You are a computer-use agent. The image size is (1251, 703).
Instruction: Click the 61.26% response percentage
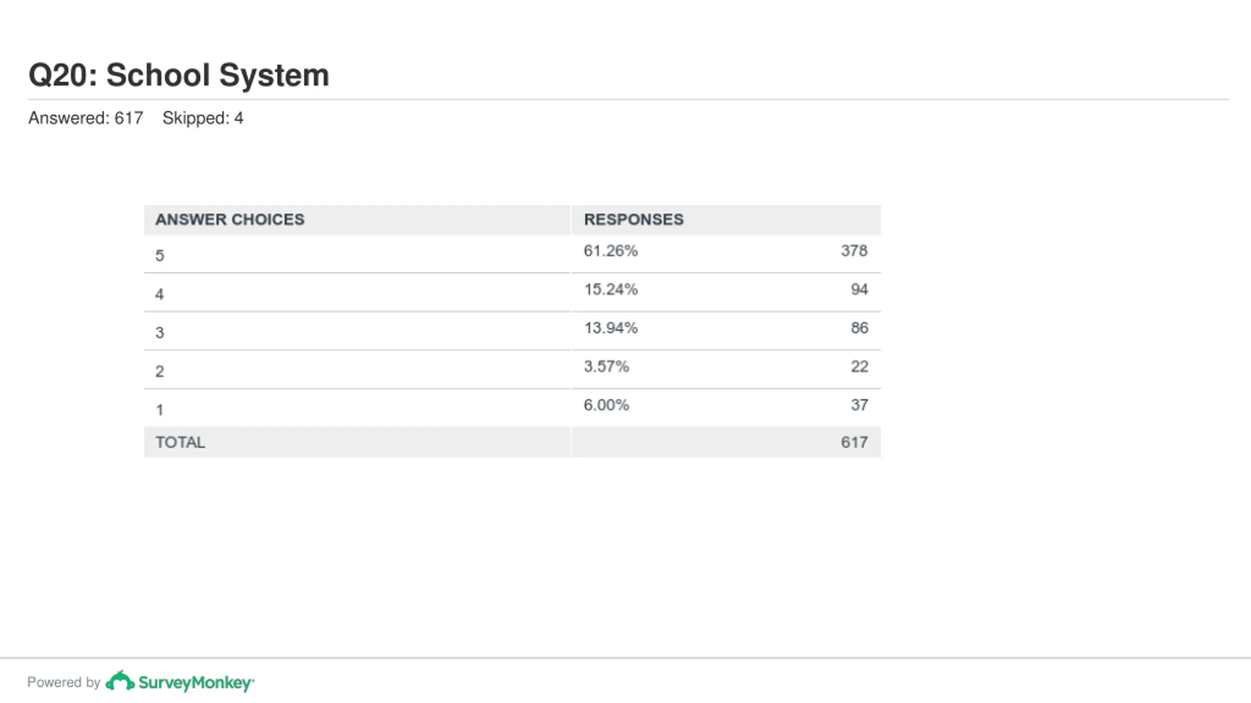tap(611, 251)
